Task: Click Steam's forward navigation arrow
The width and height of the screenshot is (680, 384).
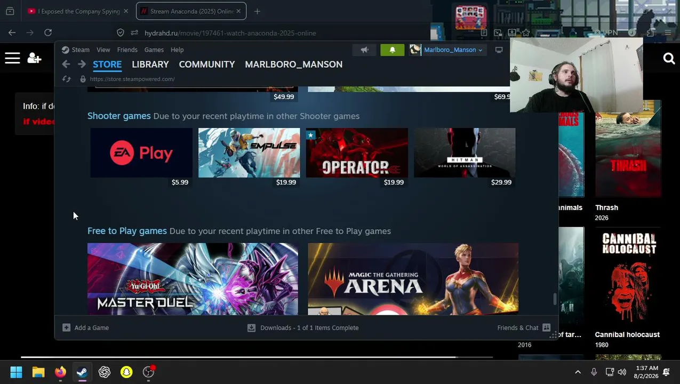Action: (x=82, y=64)
